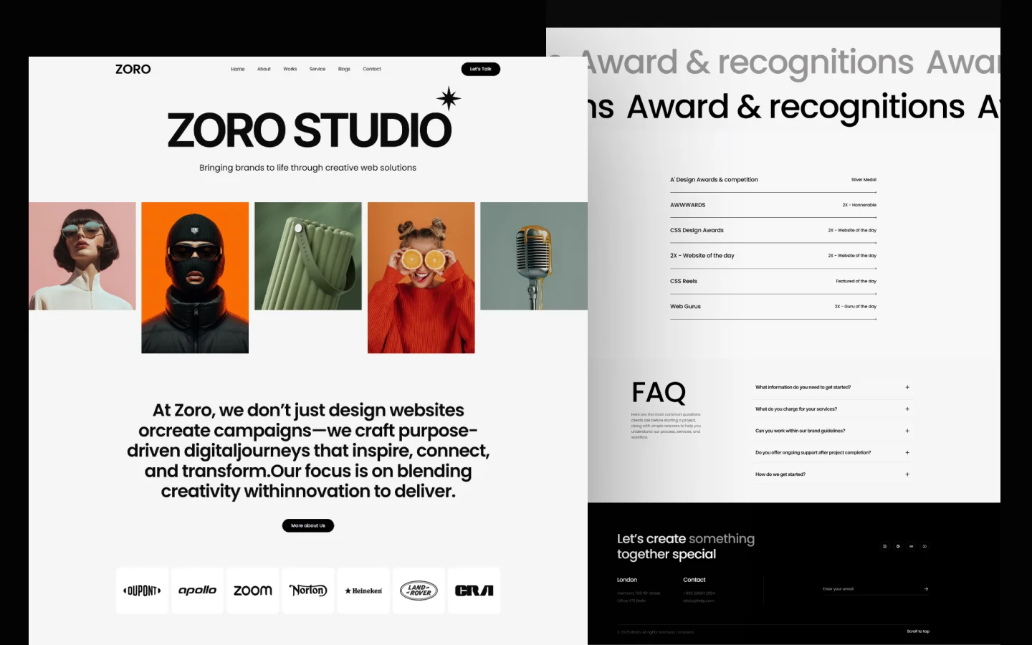
Task: Click the last social icon in the footer
Action: click(924, 546)
